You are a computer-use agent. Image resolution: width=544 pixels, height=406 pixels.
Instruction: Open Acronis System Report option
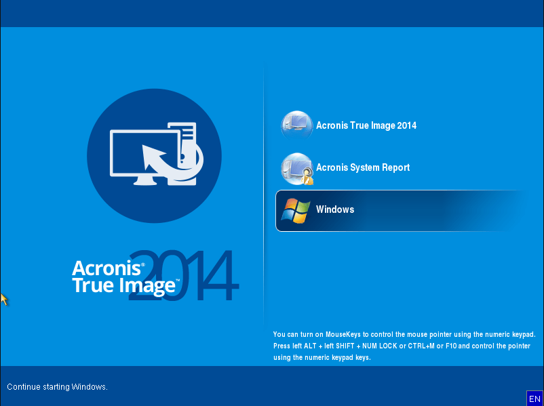(362, 167)
